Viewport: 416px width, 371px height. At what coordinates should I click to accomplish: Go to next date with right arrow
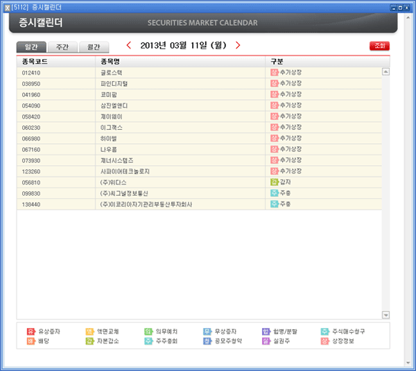point(238,46)
